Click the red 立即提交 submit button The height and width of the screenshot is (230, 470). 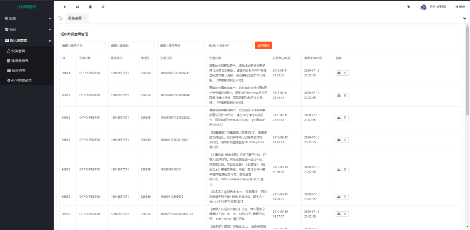[263, 45]
